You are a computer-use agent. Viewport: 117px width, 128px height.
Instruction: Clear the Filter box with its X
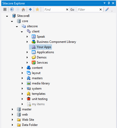click(101, 10)
